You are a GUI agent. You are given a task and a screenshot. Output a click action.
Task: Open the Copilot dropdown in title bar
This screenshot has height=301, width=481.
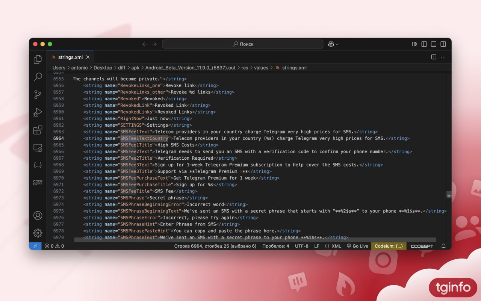pyautogui.click(x=333, y=44)
